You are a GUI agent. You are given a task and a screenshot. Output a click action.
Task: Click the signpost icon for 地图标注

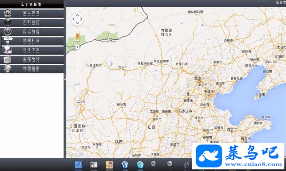click(x=8, y=41)
